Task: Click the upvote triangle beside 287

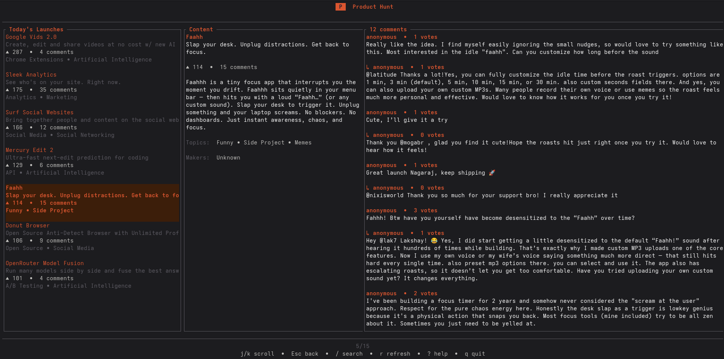Action: tap(7, 52)
